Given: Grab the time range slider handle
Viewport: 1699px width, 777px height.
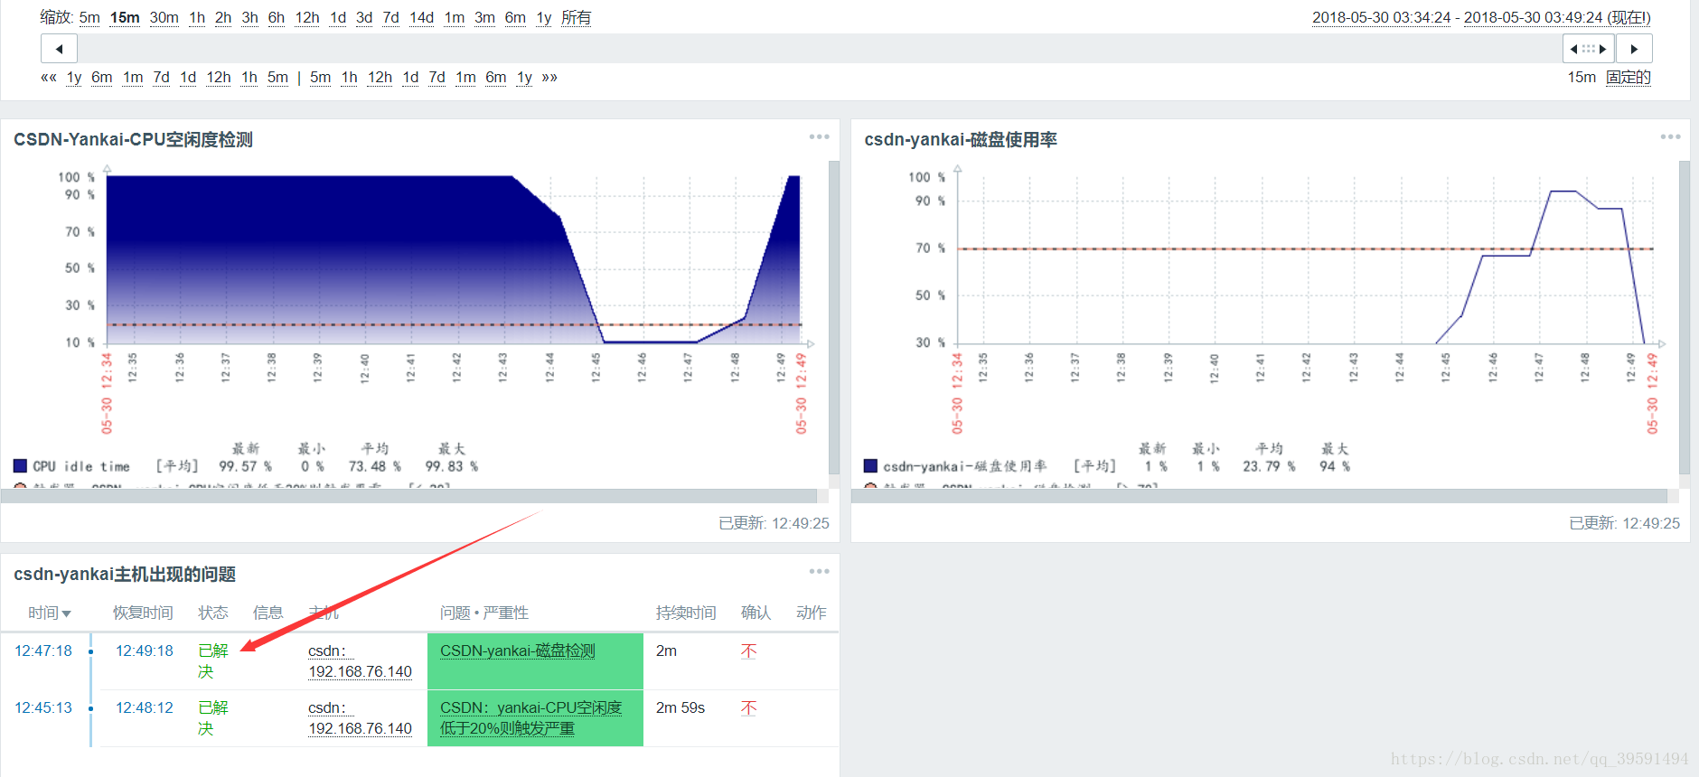Looking at the screenshot, I should click(x=1588, y=49).
